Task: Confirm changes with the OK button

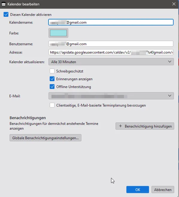Action: (x=138, y=190)
